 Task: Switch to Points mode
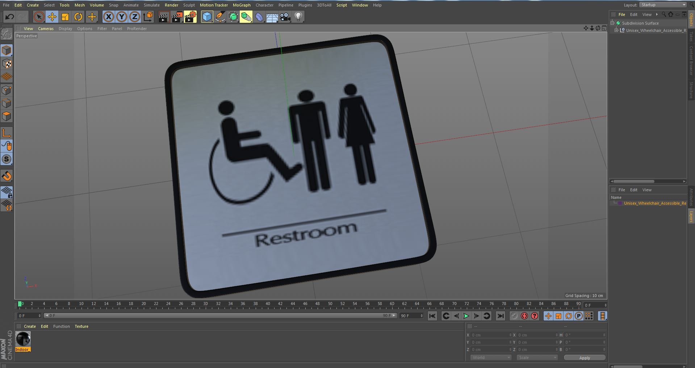pyautogui.click(x=7, y=90)
